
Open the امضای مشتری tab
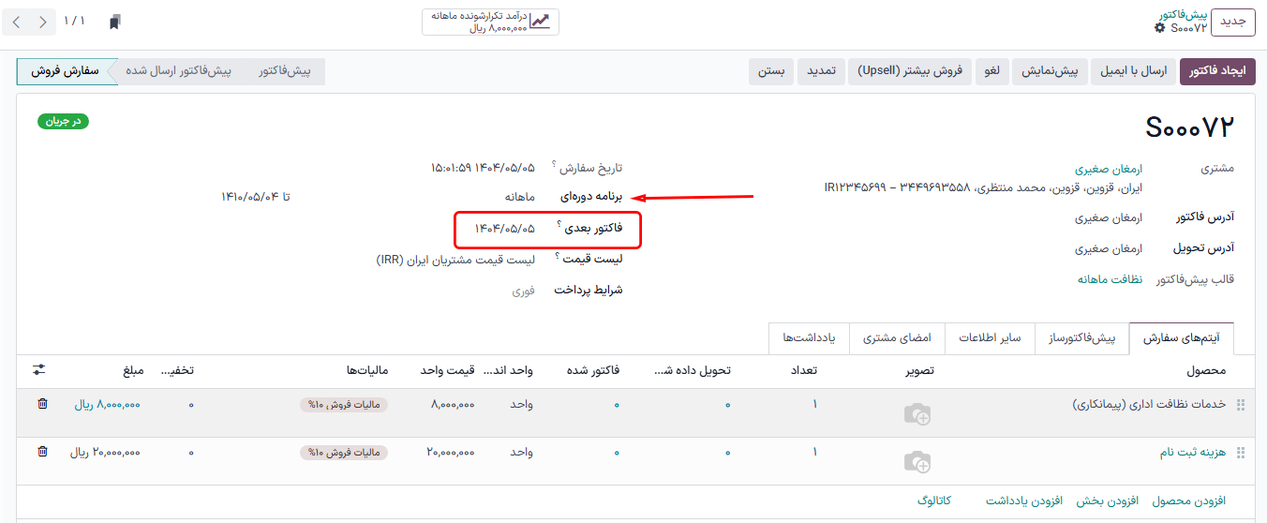tap(897, 337)
